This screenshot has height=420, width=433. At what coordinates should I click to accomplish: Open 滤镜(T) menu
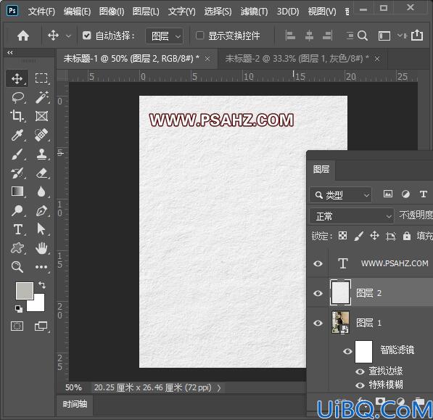pyautogui.click(x=254, y=12)
